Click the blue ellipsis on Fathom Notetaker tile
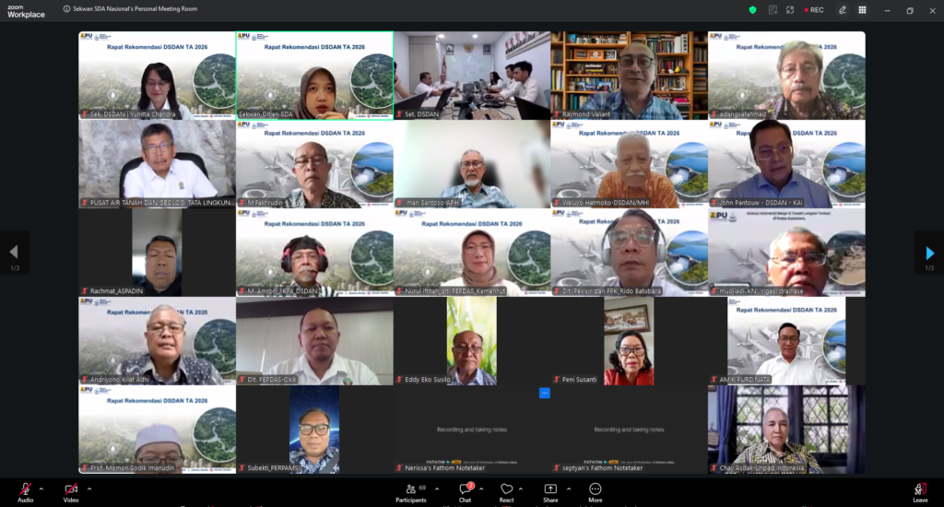 pos(544,393)
